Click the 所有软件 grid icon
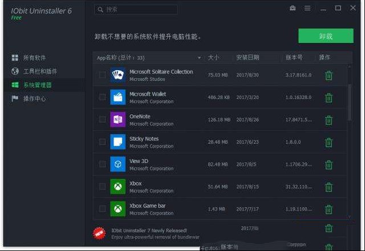 tap(15, 58)
